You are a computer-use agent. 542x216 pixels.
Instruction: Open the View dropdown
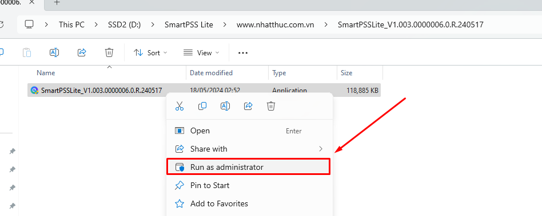coord(201,52)
